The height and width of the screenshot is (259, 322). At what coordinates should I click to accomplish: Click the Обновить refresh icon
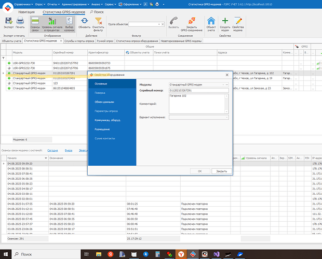[x=85, y=21]
